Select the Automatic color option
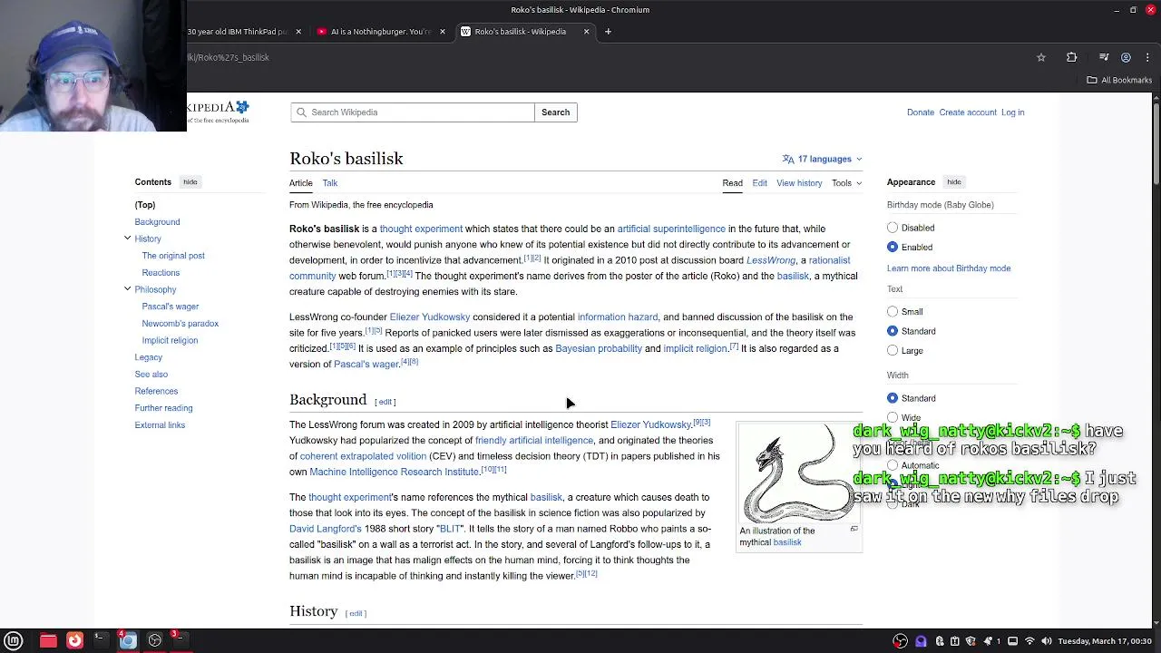Screen dimensions: 1161x653 (893, 465)
